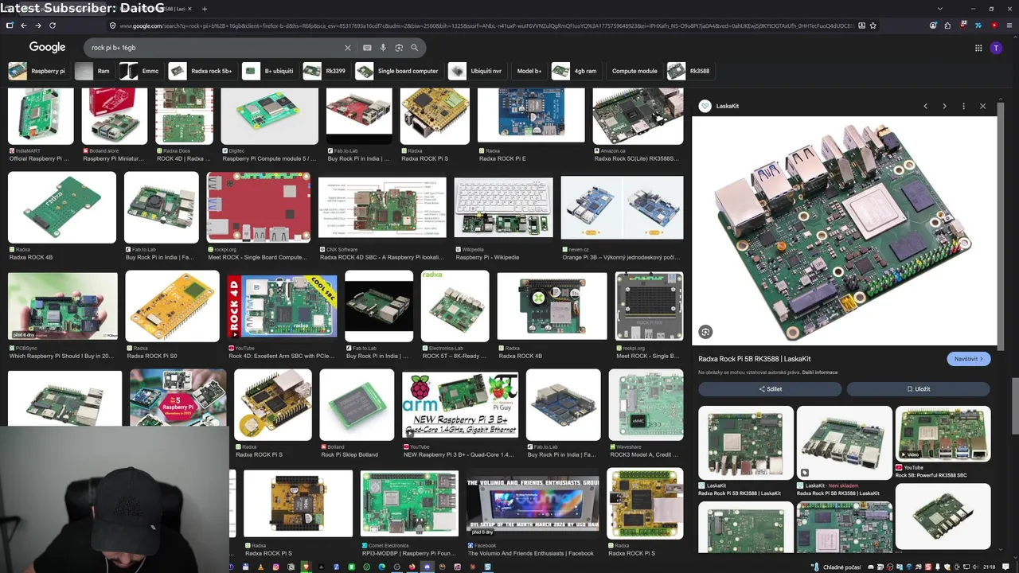Search by image with Google Lens icon
Viewport: 1019px width, 573px height.
[399, 48]
